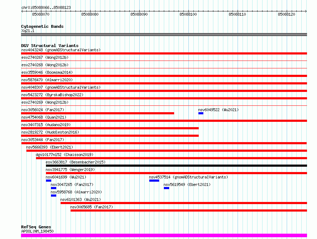The height and width of the screenshot is (239, 317).
Task: Click the red nsv3056024 variant bar
Action: (x=98, y=113)
